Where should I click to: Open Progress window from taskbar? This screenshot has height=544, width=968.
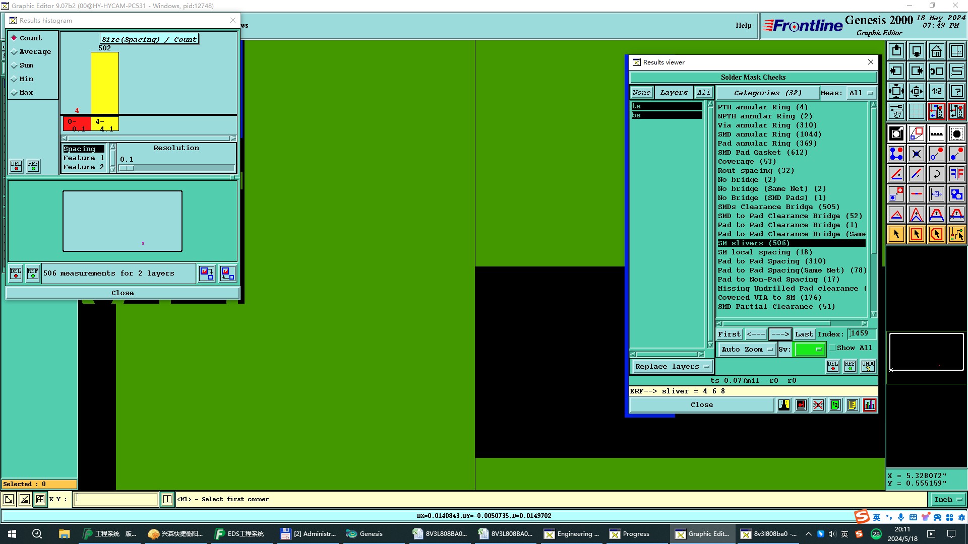coord(636,534)
